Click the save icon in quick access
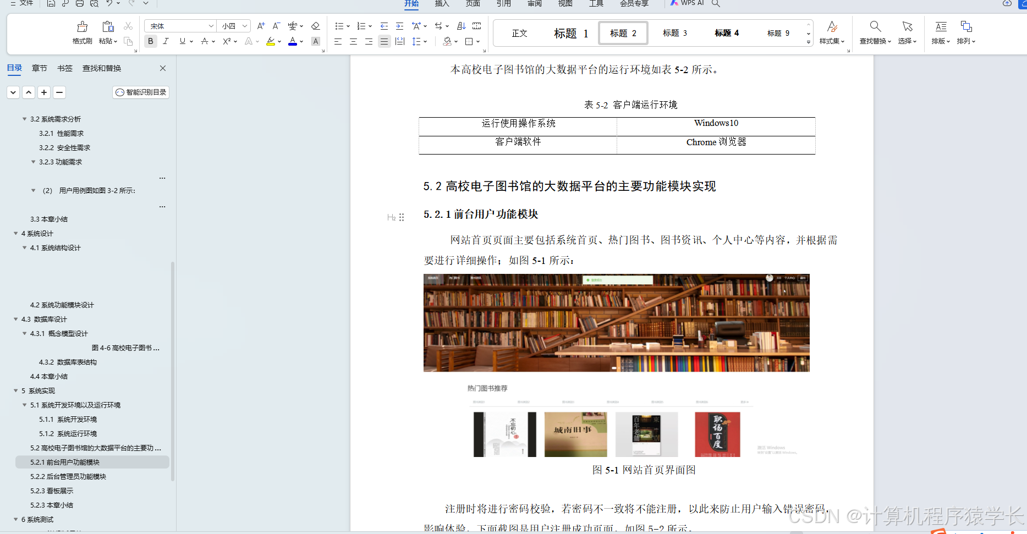 click(51, 3)
